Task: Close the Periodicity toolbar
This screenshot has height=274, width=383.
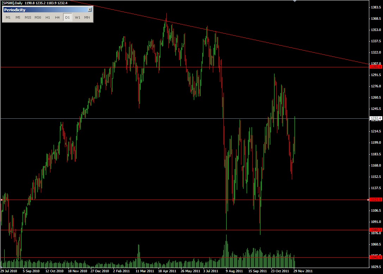Action: pos(89,10)
